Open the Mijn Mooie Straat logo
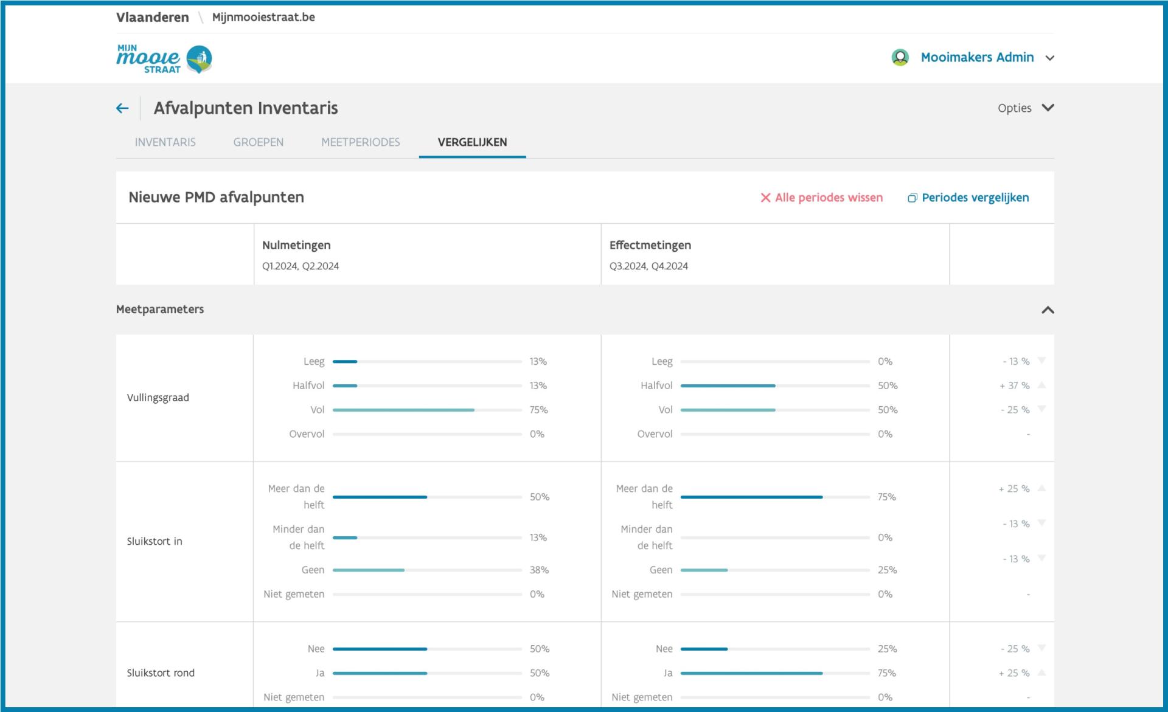Image resolution: width=1168 pixels, height=712 pixels. click(x=164, y=59)
